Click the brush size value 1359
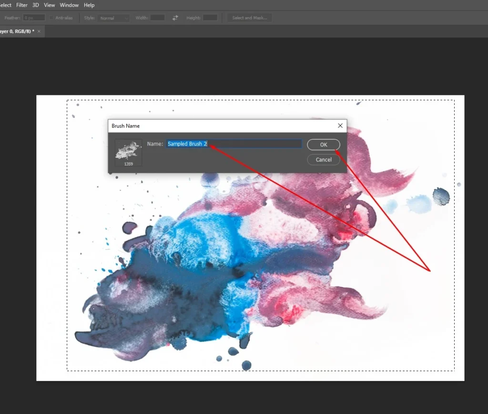The width and height of the screenshot is (488, 414). pyautogui.click(x=129, y=164)
